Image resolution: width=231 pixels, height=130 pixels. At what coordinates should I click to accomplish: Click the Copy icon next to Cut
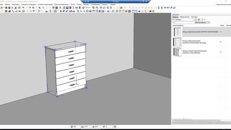pos(33,8)
